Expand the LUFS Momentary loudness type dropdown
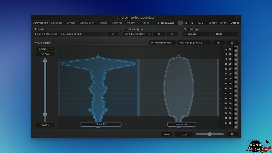 [x=137, y=34]
